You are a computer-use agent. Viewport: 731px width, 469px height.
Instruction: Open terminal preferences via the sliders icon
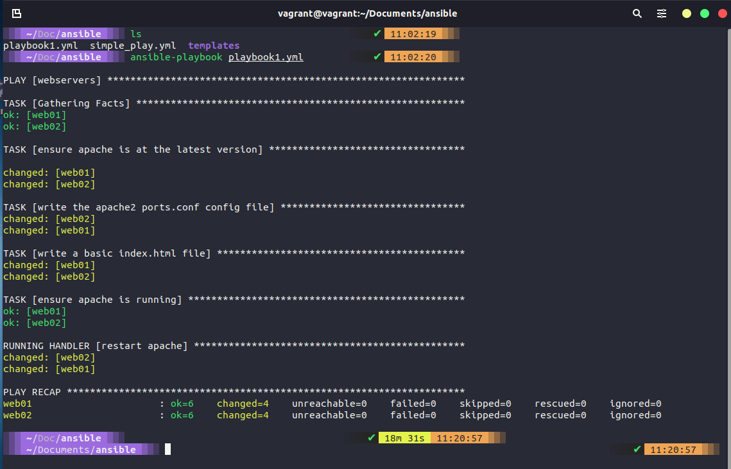pyautogui.click(x=662, y=13)
